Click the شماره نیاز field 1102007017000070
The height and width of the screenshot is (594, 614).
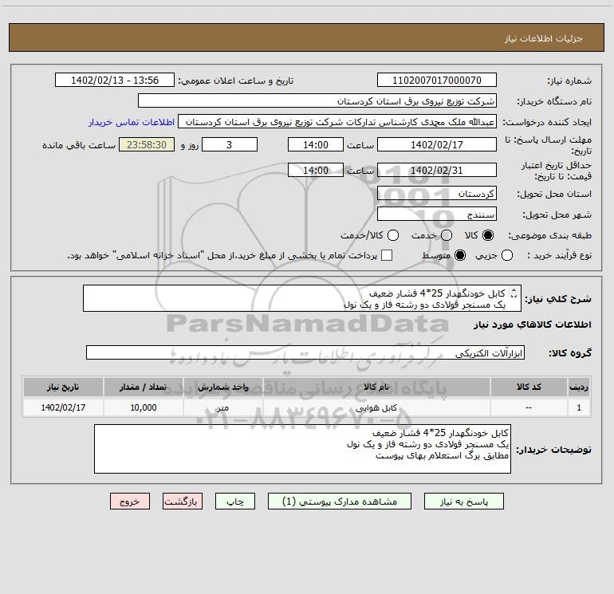[x=437, y=80]
